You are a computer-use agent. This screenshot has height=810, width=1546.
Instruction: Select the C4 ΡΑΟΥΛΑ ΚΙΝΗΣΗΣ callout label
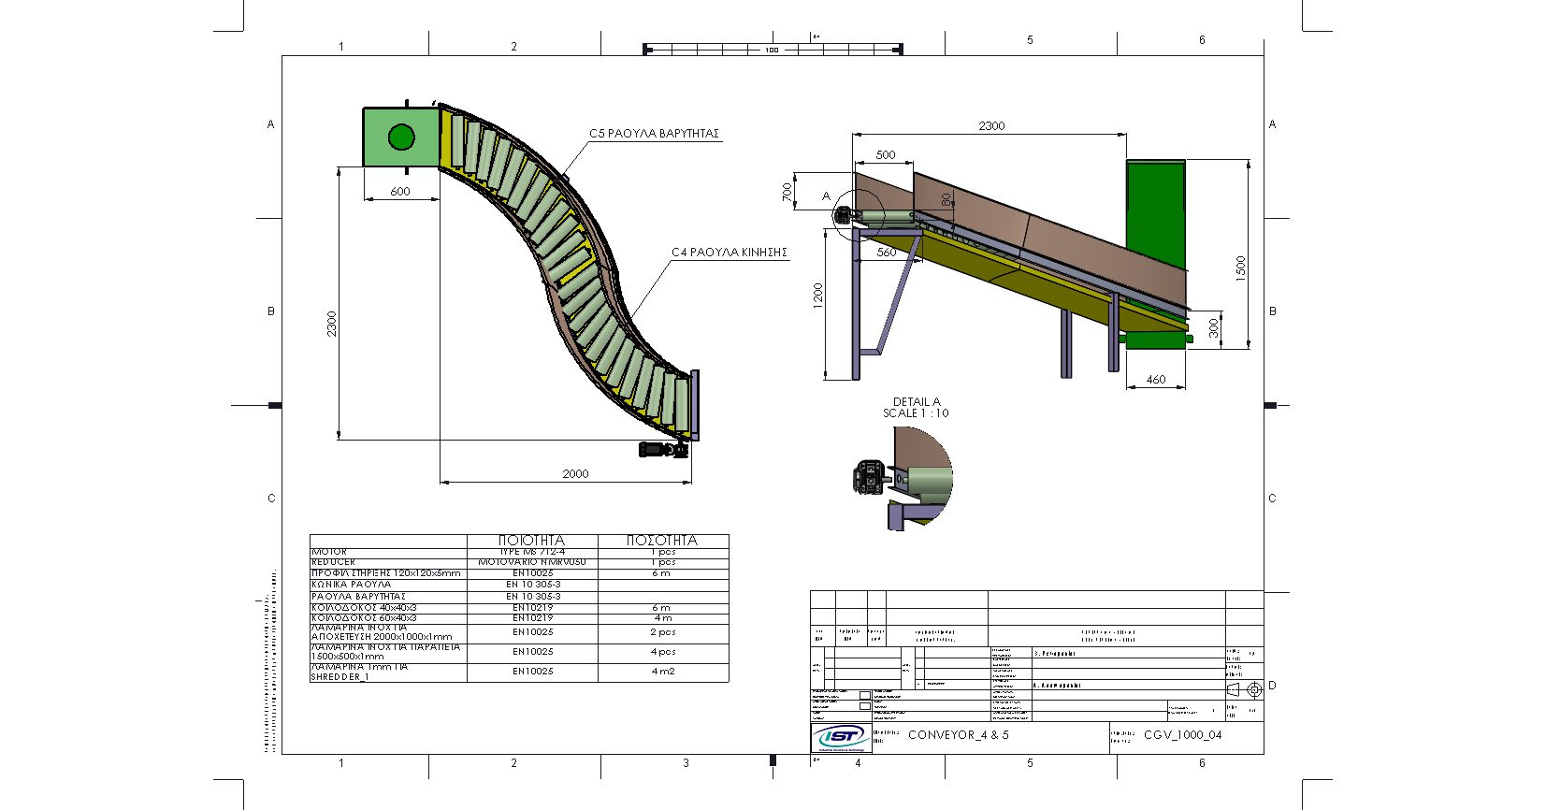coord(730,253)
